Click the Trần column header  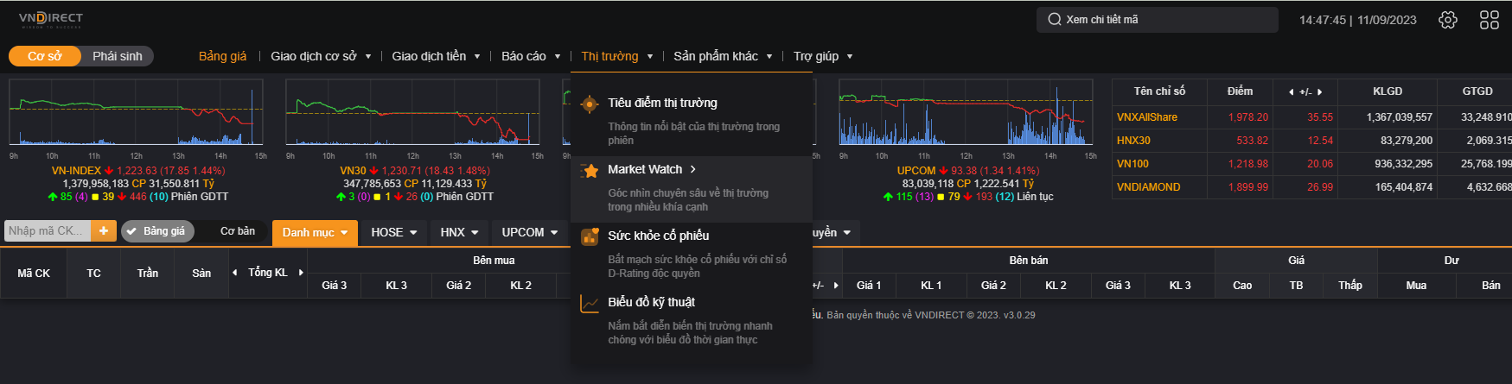tap(148, 274)
